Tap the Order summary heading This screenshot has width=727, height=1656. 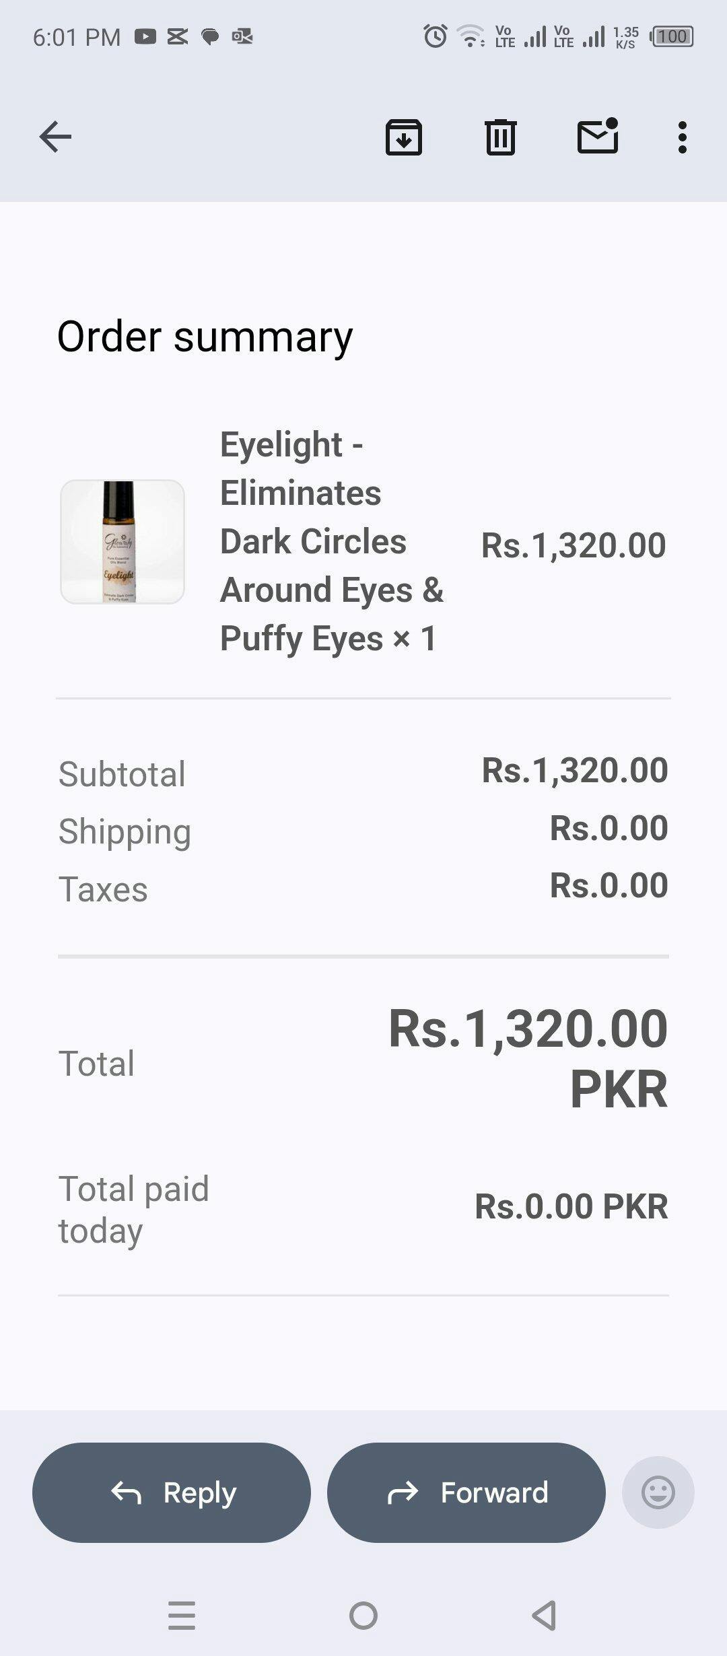pos(205,336)
